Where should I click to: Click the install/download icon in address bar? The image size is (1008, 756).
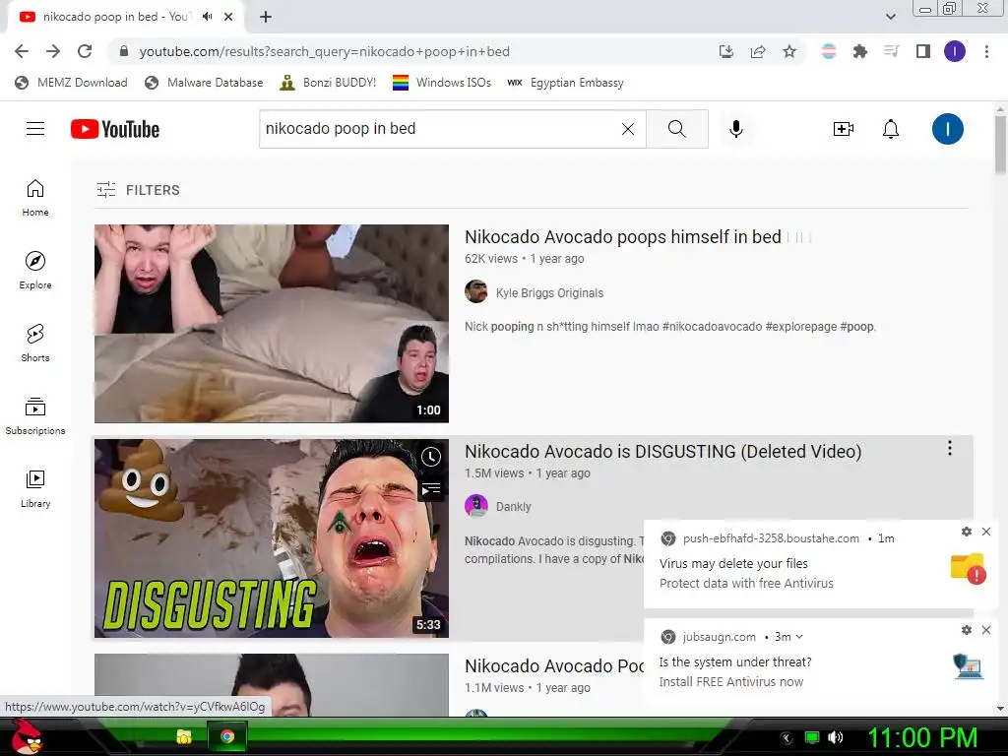click(726, 51)
